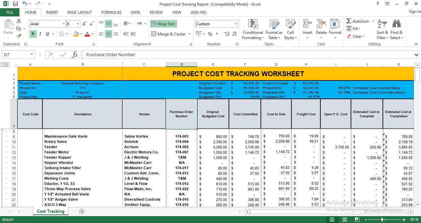
Task: Toggle Bold formatting
Action: tap(33, 34)
